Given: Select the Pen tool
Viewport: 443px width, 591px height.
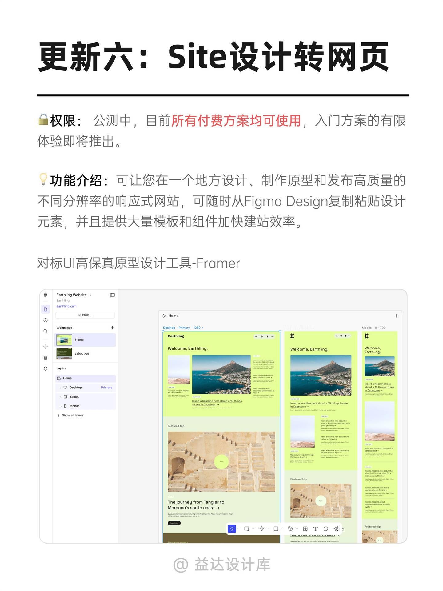Looking at the screenshot, I should (290, 529).
